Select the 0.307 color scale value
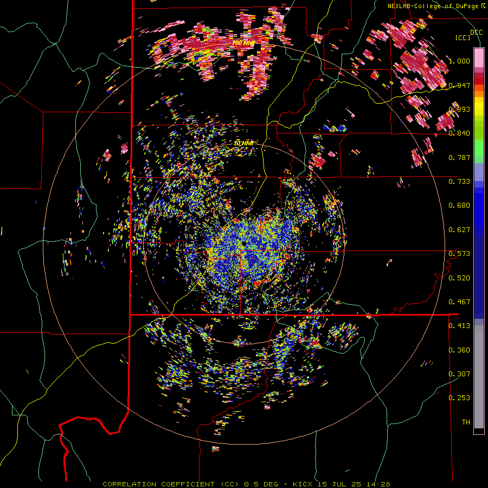This screenshot has width=488, height=488. pyautogui.click(x=459, y=374)
